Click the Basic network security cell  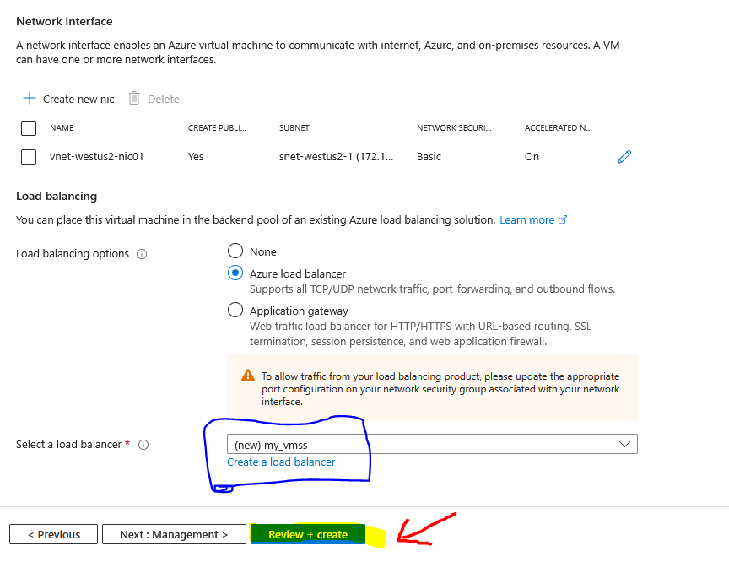click(x=429, y=157)
